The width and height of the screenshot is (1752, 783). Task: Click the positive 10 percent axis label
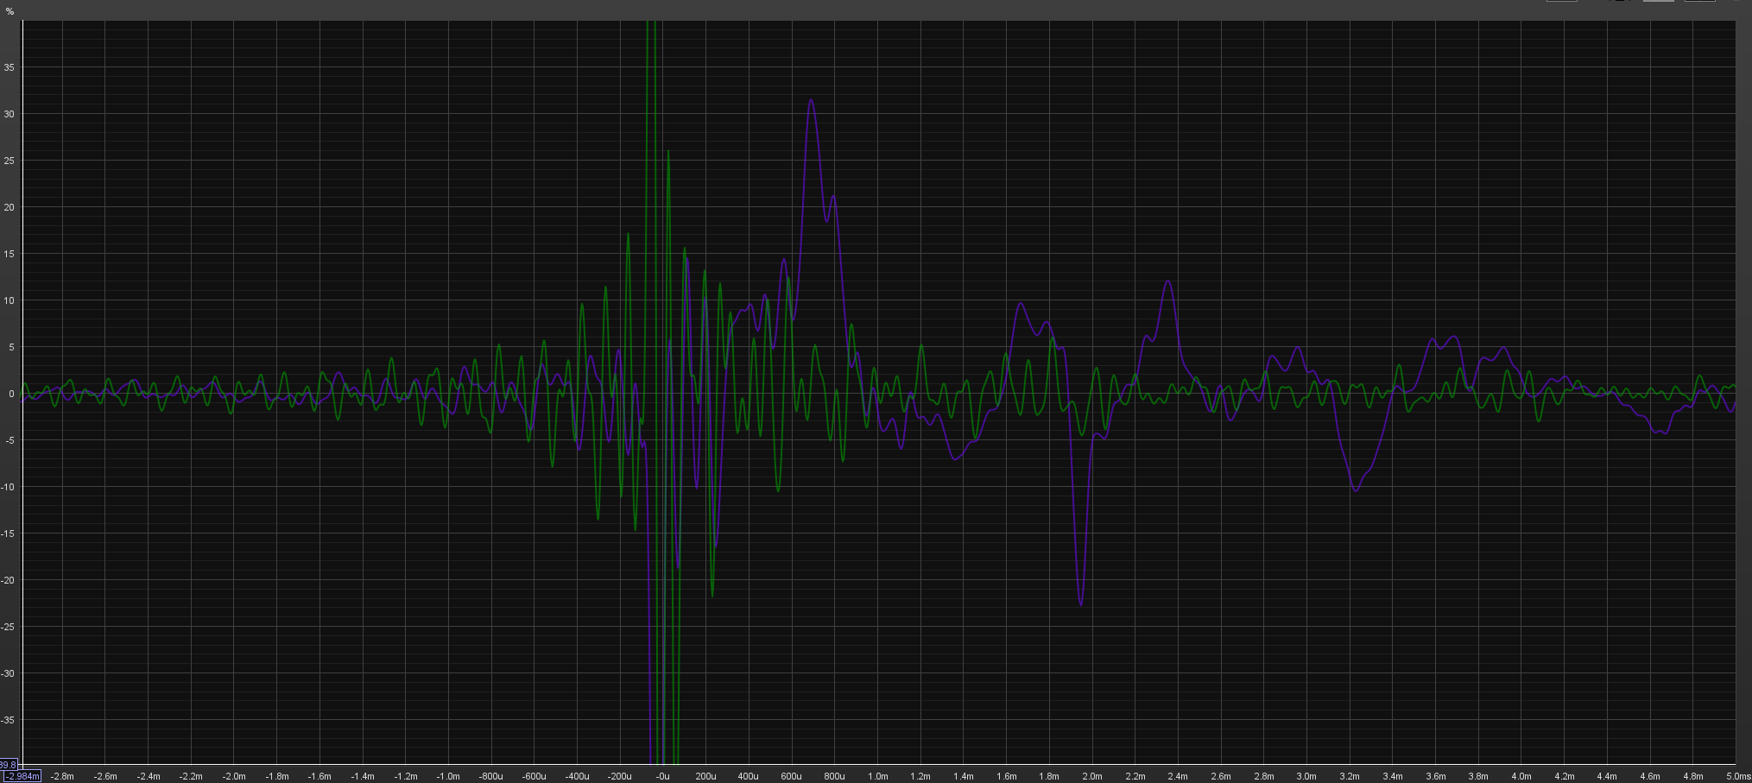[9, 300]
